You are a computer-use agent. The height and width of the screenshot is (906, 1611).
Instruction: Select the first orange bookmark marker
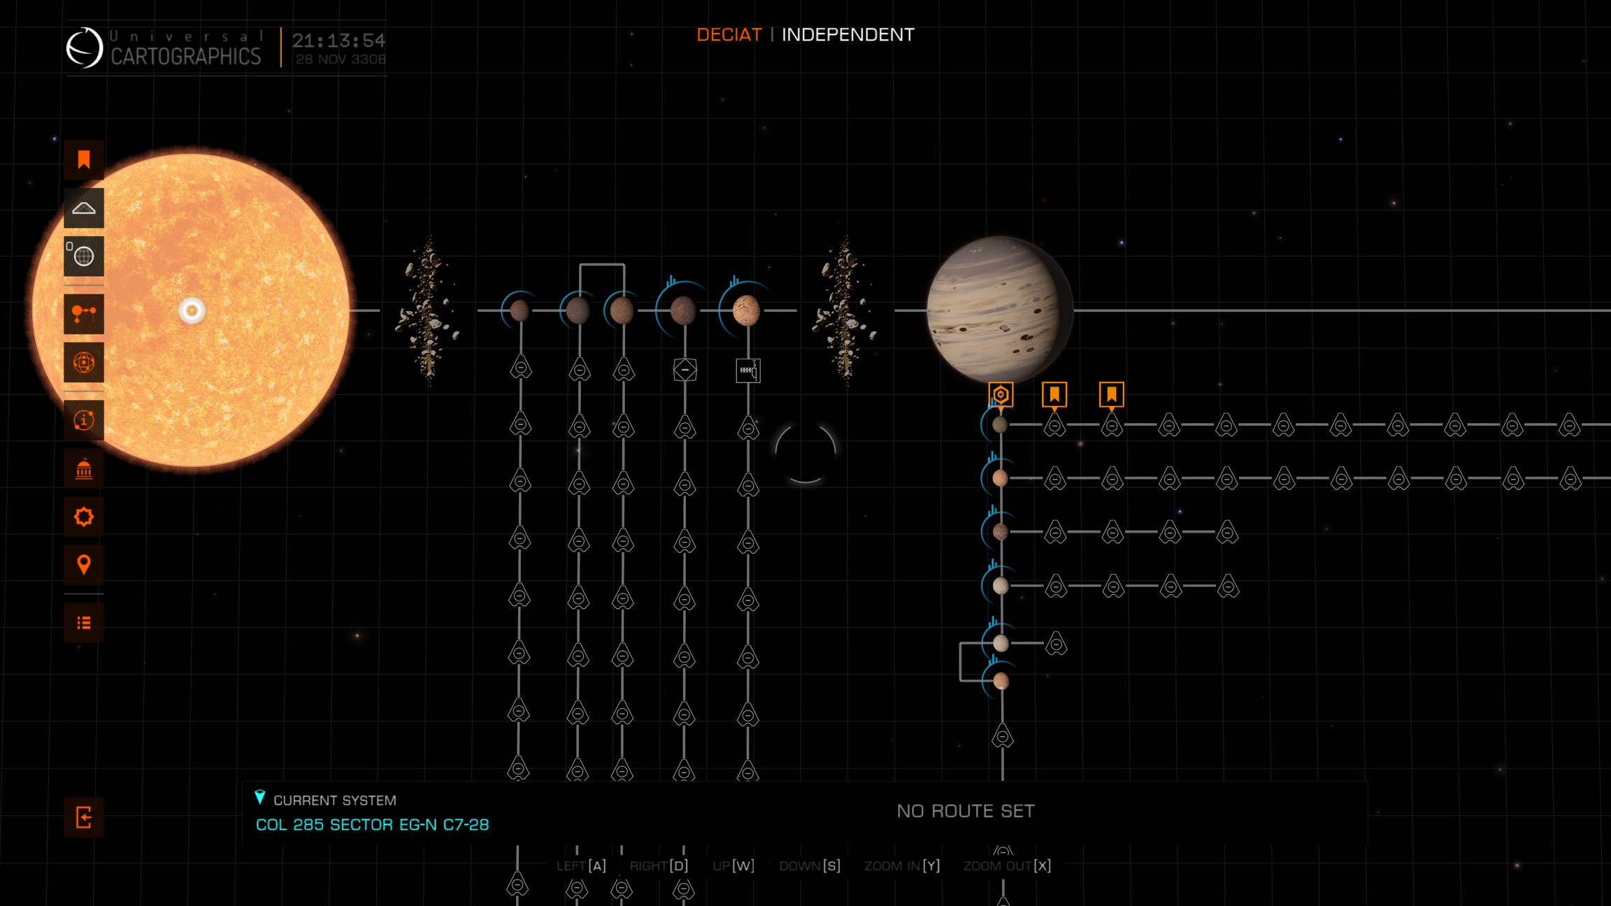click(1054, 395)
